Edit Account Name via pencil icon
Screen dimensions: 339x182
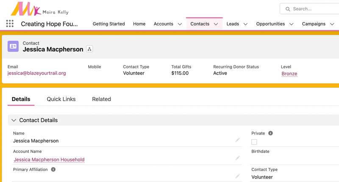[238, 158]
